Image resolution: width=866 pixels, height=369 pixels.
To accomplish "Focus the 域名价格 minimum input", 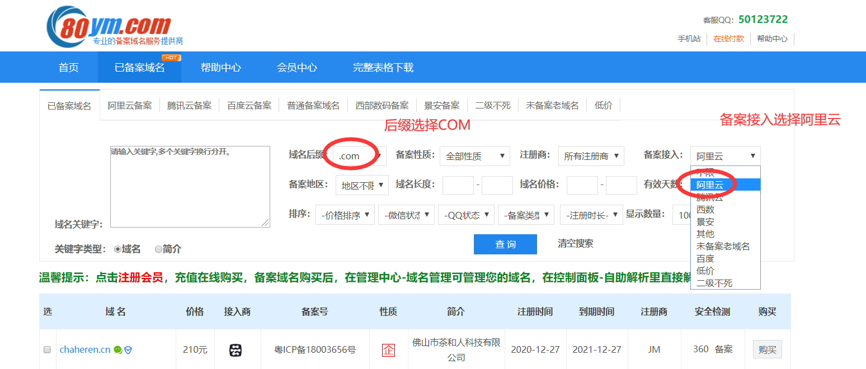I will (582, 185).
